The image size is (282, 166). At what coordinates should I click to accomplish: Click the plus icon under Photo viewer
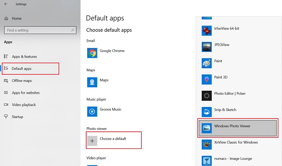(92, 141)
